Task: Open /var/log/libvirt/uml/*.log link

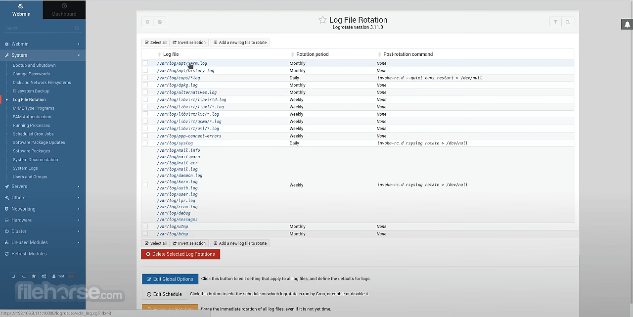Action: (x=188, y=129)
